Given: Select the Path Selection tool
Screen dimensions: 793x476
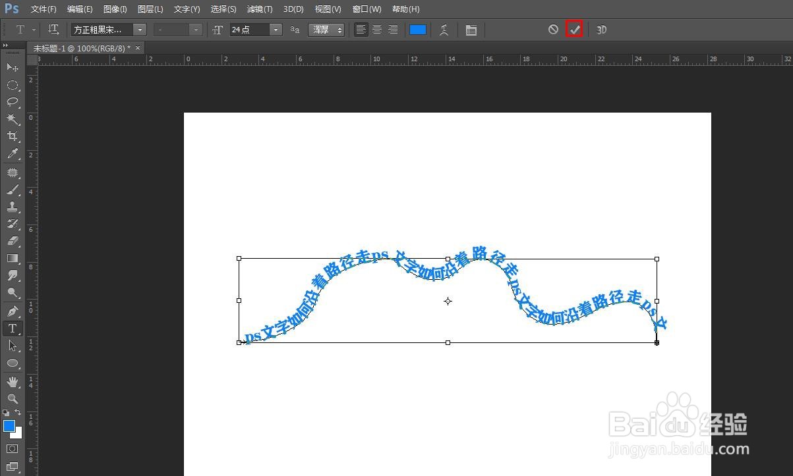Looking at the screenshot, I should [12, 345].
